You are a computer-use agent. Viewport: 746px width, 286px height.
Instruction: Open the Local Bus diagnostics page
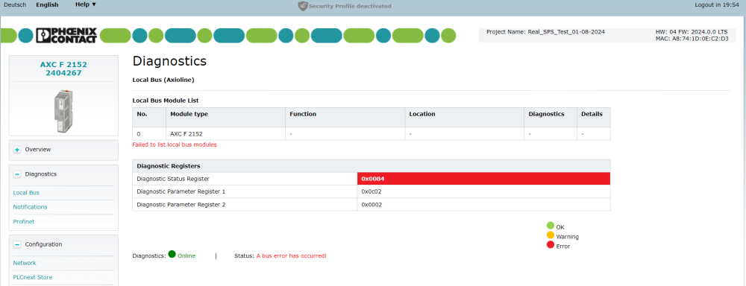pyautogui.click(x=26, y=193)
